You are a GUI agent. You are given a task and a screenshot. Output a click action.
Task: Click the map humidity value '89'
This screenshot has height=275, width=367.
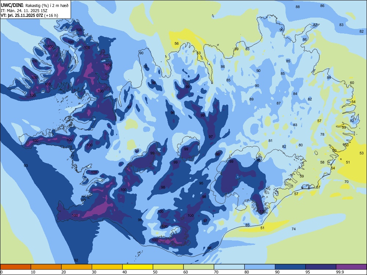tap(251, 99)
